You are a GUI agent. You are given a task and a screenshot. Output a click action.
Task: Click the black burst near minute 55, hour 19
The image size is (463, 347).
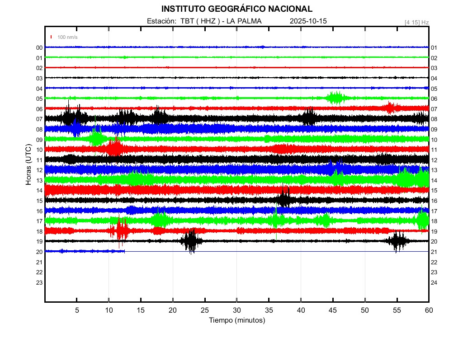click(397, 241)
